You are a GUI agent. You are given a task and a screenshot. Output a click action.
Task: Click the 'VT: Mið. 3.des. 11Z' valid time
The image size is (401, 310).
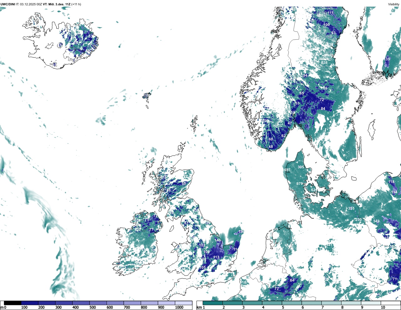pos(57,4)
